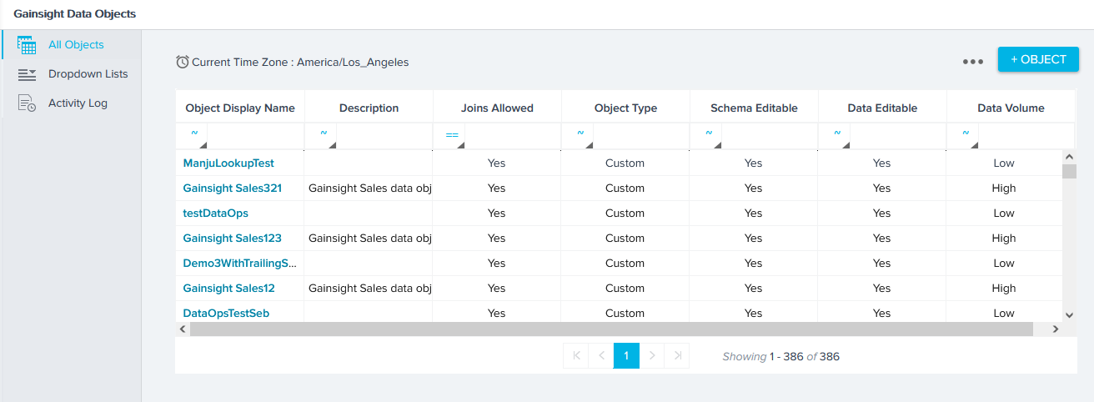
Task: Click the All Objects grid icon
Action: click(x=27, y=45)
